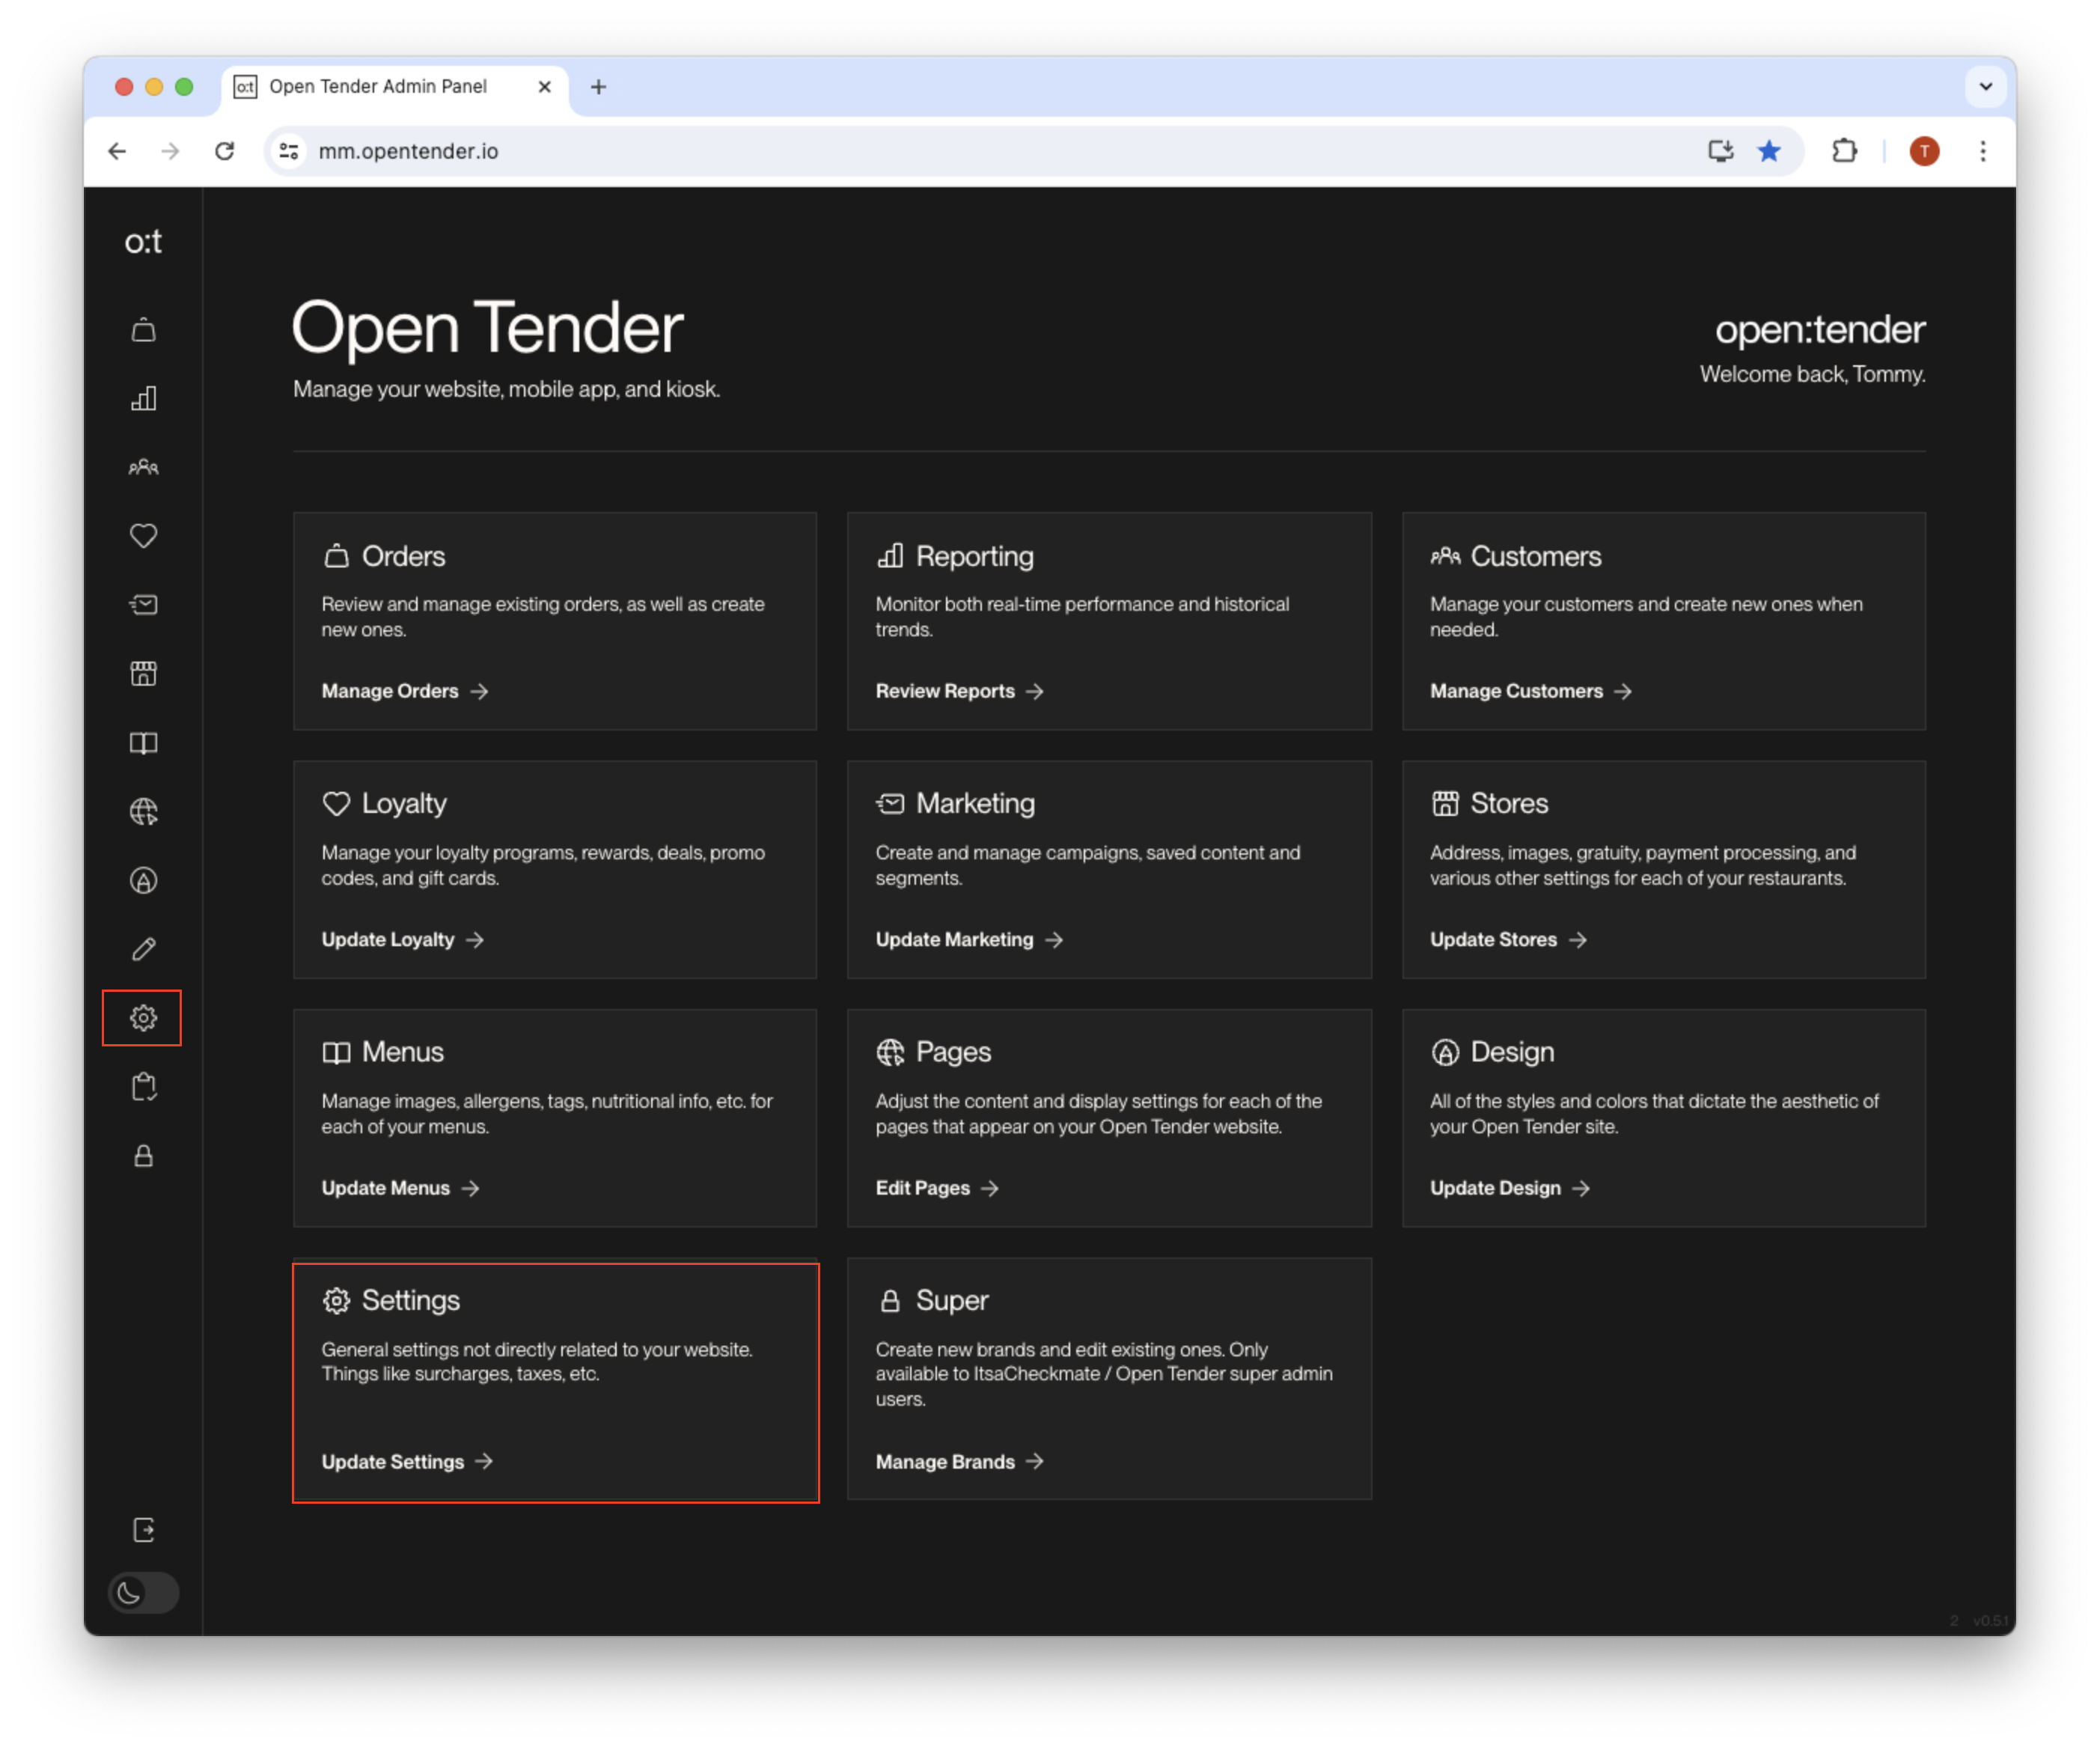This screenshot has height=1747, width=2100.
Task: Open Menus via sidebar book icon
Action: (x=143, y=743)
